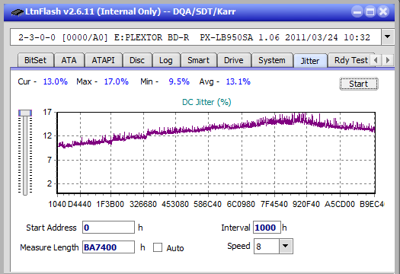Open the Speed dropdown
This screenshot has width=400, height=274.
click(x=286, y=246)
